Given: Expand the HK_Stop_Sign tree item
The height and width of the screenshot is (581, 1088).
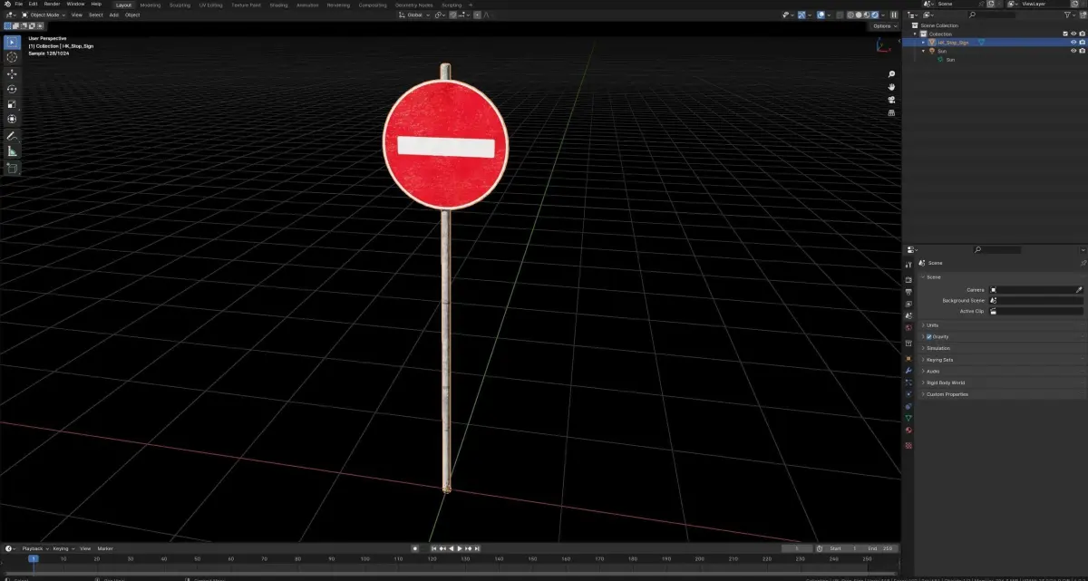Looking at the screenshot, I should tap(924, 43).
